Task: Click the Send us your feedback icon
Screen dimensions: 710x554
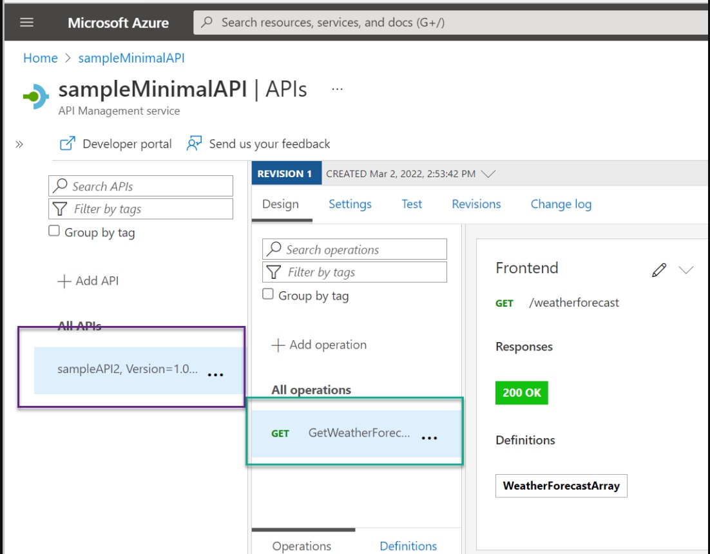Action: 194,144
